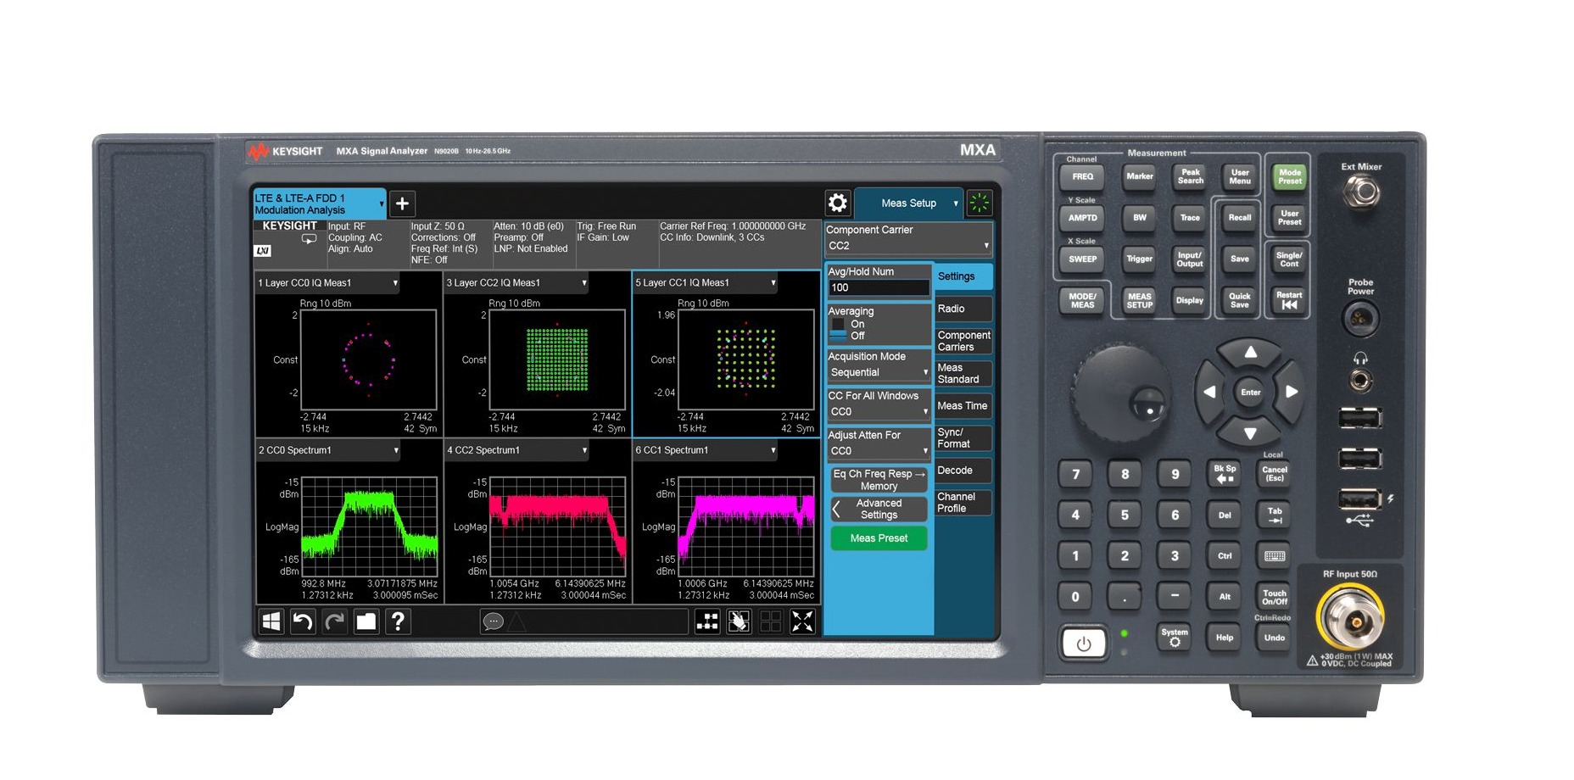Select the Channel Profile tab
The width and height of the screenshot is (1574, 780).
963,503
